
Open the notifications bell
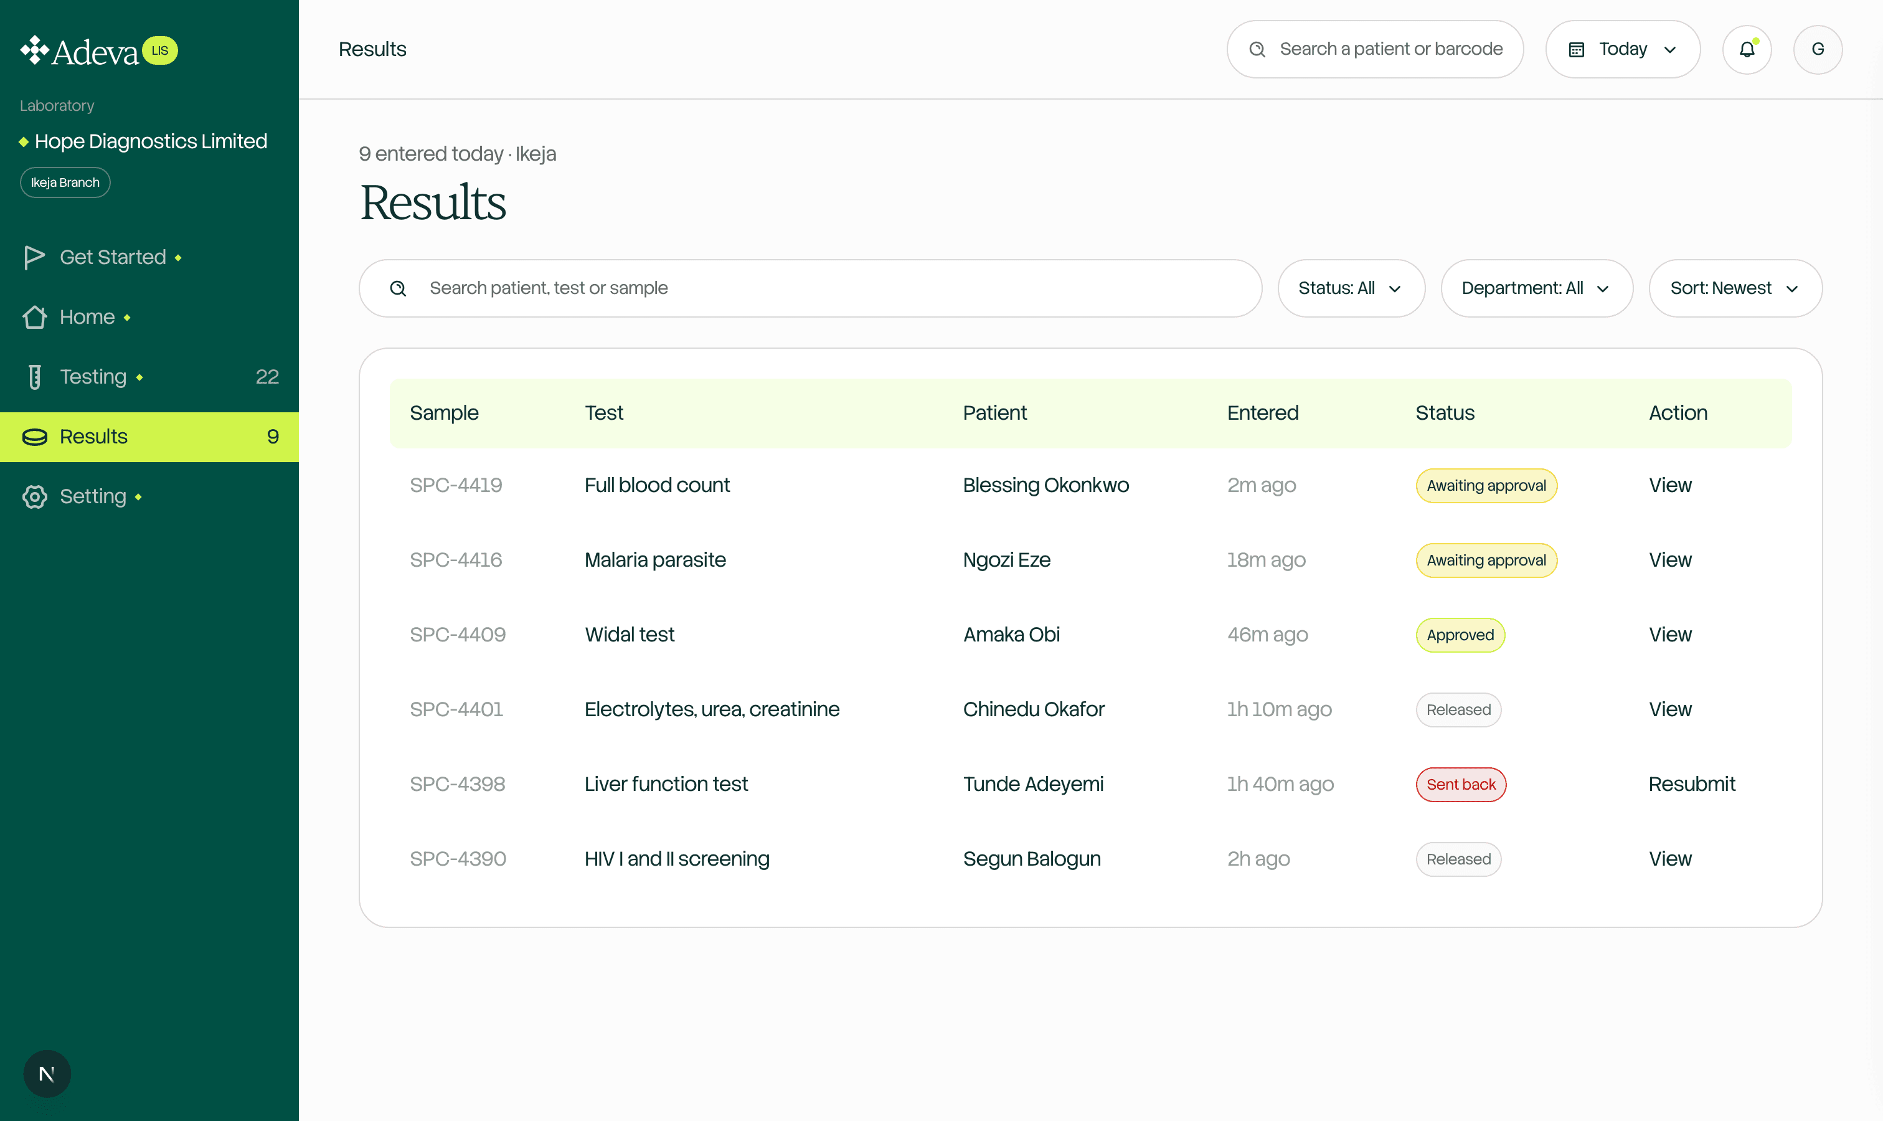[1746, 49]
